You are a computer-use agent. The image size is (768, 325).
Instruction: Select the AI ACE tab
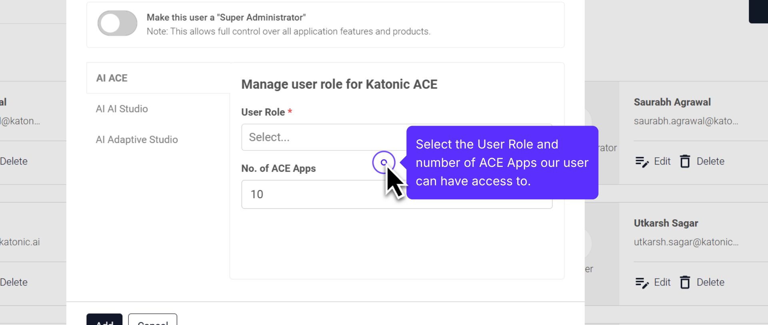pos(112,78)
